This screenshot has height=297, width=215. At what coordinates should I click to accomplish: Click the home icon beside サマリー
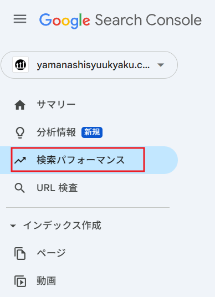pyautogui.click(x=20, y=105)
